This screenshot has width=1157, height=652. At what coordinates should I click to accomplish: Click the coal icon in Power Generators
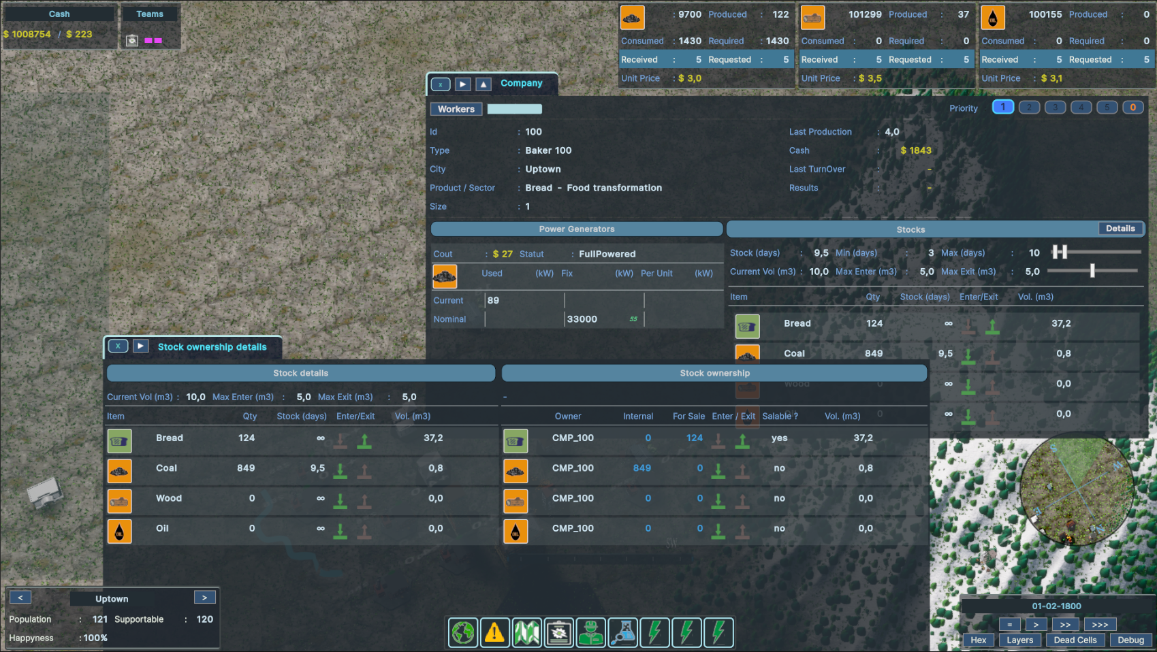click(x=445, y=276)
